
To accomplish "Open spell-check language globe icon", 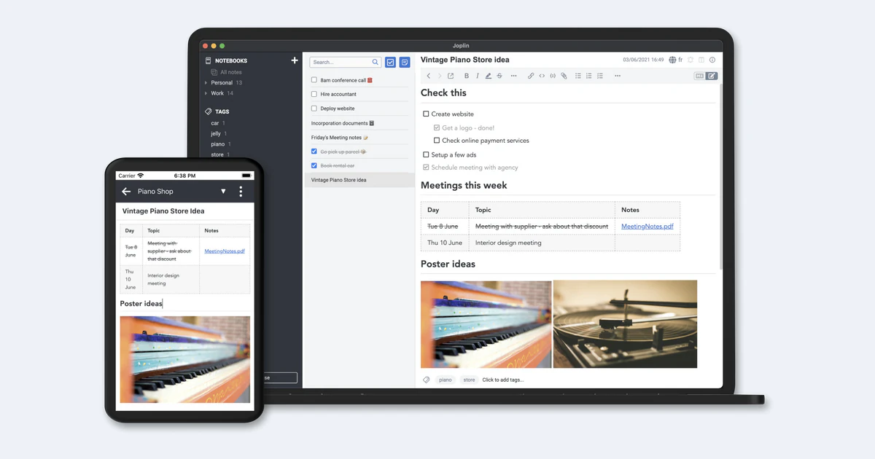I will [671, 60].
